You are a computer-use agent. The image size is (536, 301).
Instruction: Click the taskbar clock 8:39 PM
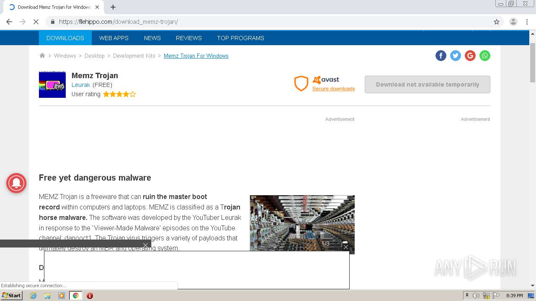515,296
